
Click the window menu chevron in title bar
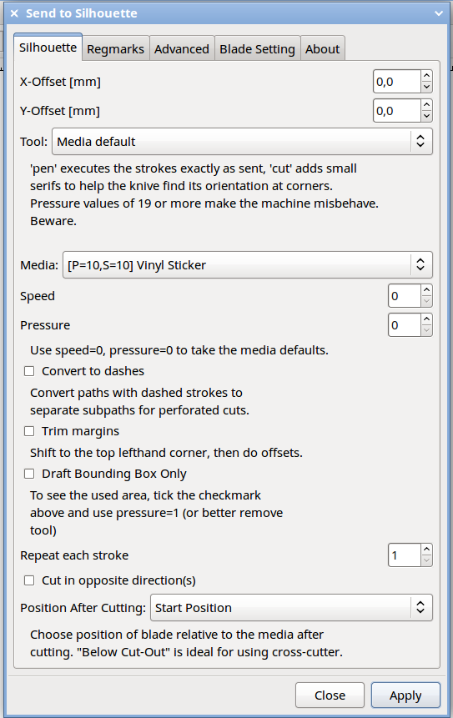[439, 13]
